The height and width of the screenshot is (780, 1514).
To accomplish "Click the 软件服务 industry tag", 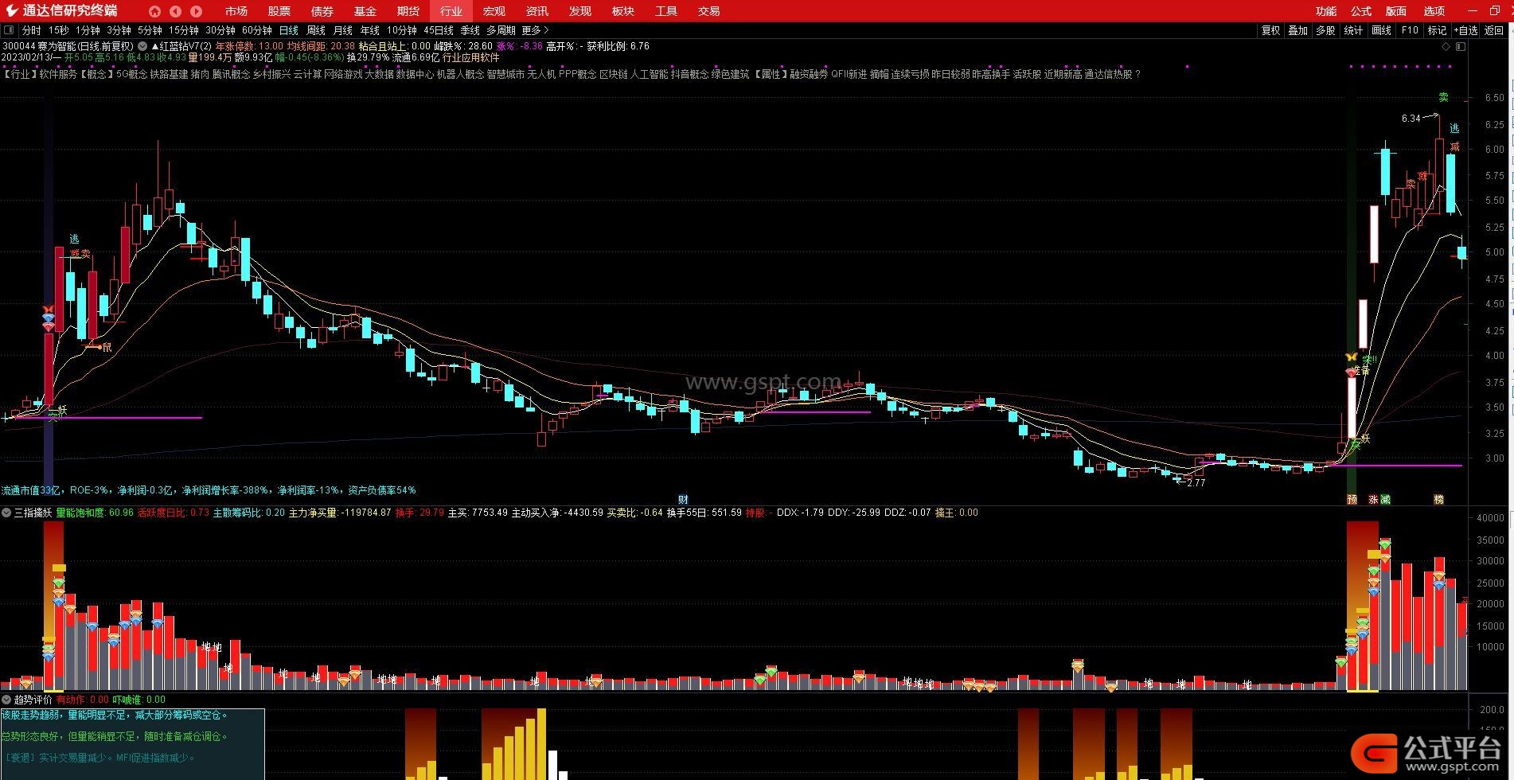I will (58, 74).
